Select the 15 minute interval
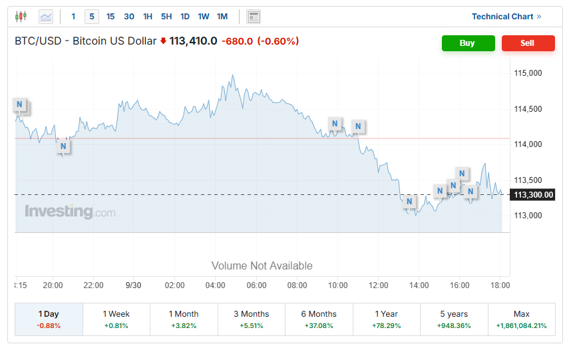This screenshot has height=348, width=569. [x=110, y=17]
